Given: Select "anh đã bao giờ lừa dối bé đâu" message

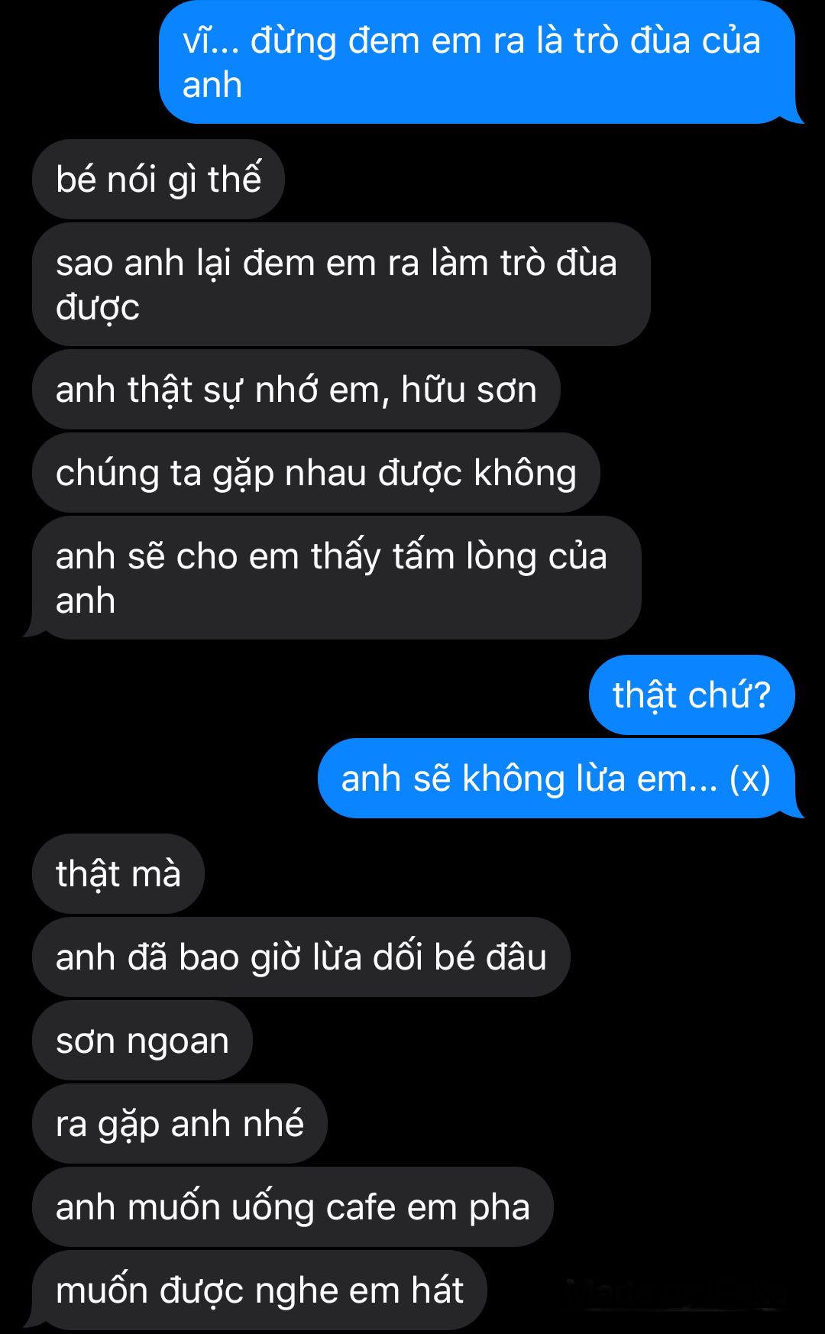Looking at the screenshot, I should tap(301, 957).
